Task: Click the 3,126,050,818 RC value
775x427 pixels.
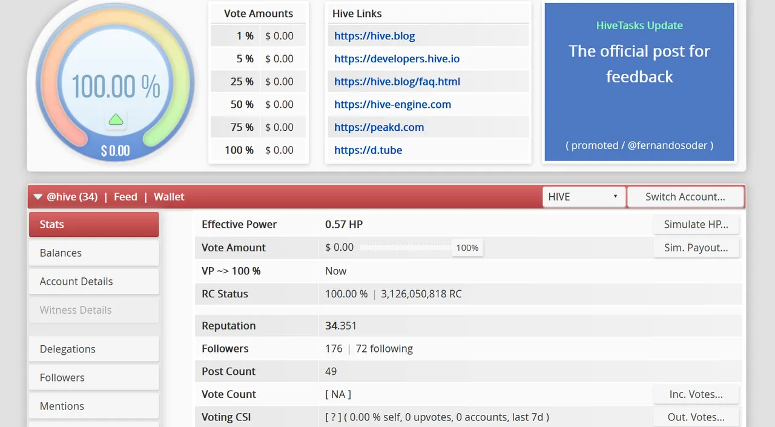Action: coord(421,294)
